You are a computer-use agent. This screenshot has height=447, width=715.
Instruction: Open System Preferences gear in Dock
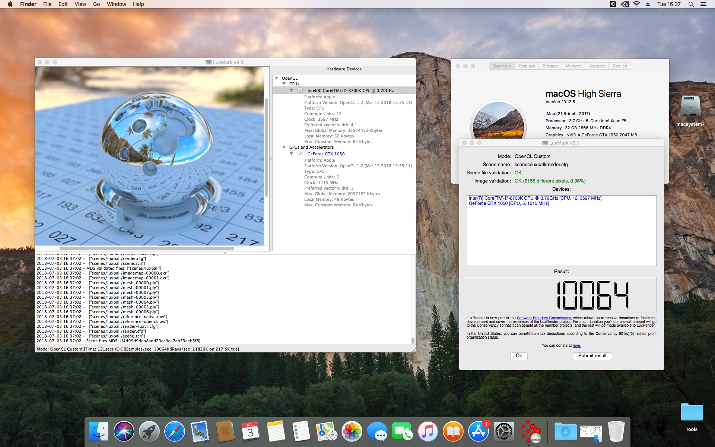pyautogui.click(x=504, y=431)
